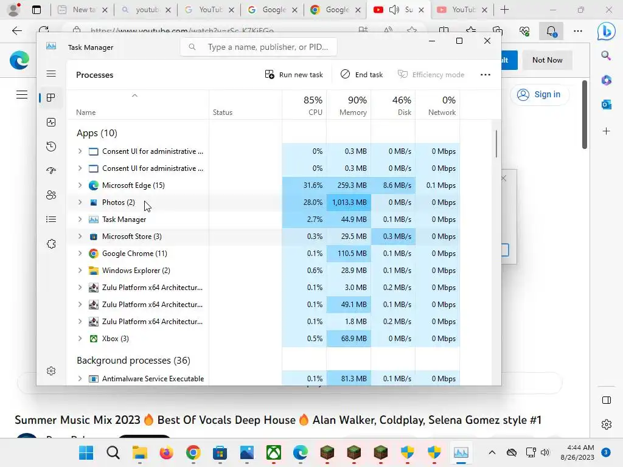Click Not Now button in Edge
The height and width of the screenshot is (467, 623).
(x=547, y=60)
